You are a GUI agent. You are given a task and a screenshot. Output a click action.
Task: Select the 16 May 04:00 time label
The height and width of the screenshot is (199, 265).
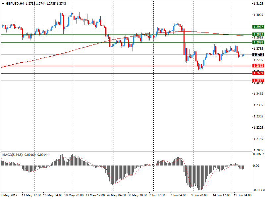53,195
